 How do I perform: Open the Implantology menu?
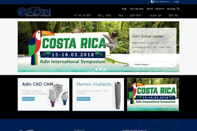click(82, 15)
